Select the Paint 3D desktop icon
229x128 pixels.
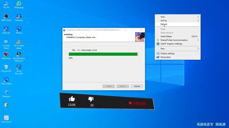click(x=6, y=30)
